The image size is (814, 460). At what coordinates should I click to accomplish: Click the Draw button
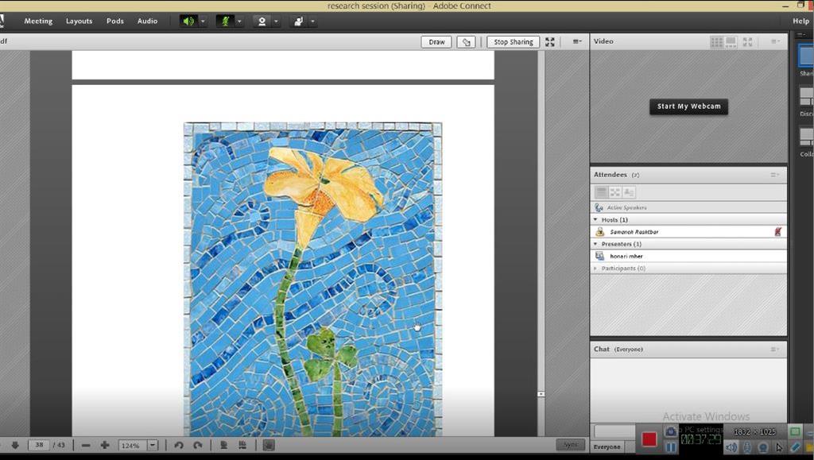click(436, 42)
